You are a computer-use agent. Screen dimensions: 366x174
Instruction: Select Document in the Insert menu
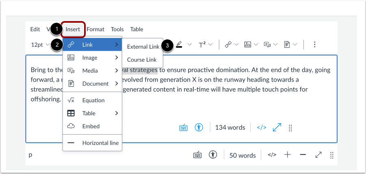(93, 84)
